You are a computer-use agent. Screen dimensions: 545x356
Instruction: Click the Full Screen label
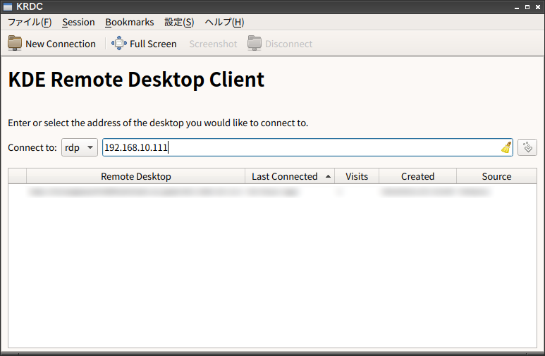coord(153,44)
